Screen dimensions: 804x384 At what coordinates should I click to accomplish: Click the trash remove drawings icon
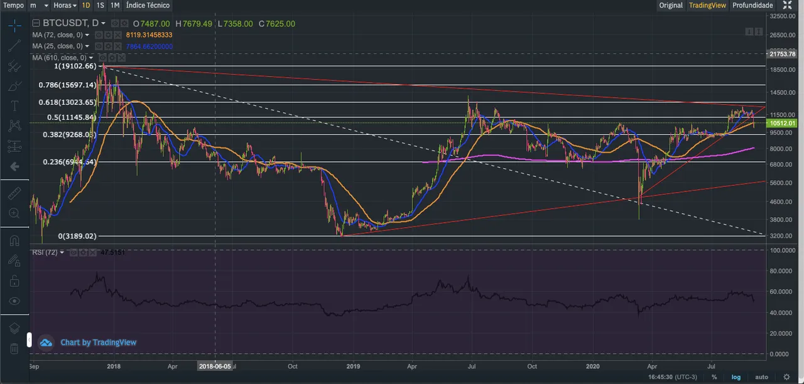pos(14,348)
